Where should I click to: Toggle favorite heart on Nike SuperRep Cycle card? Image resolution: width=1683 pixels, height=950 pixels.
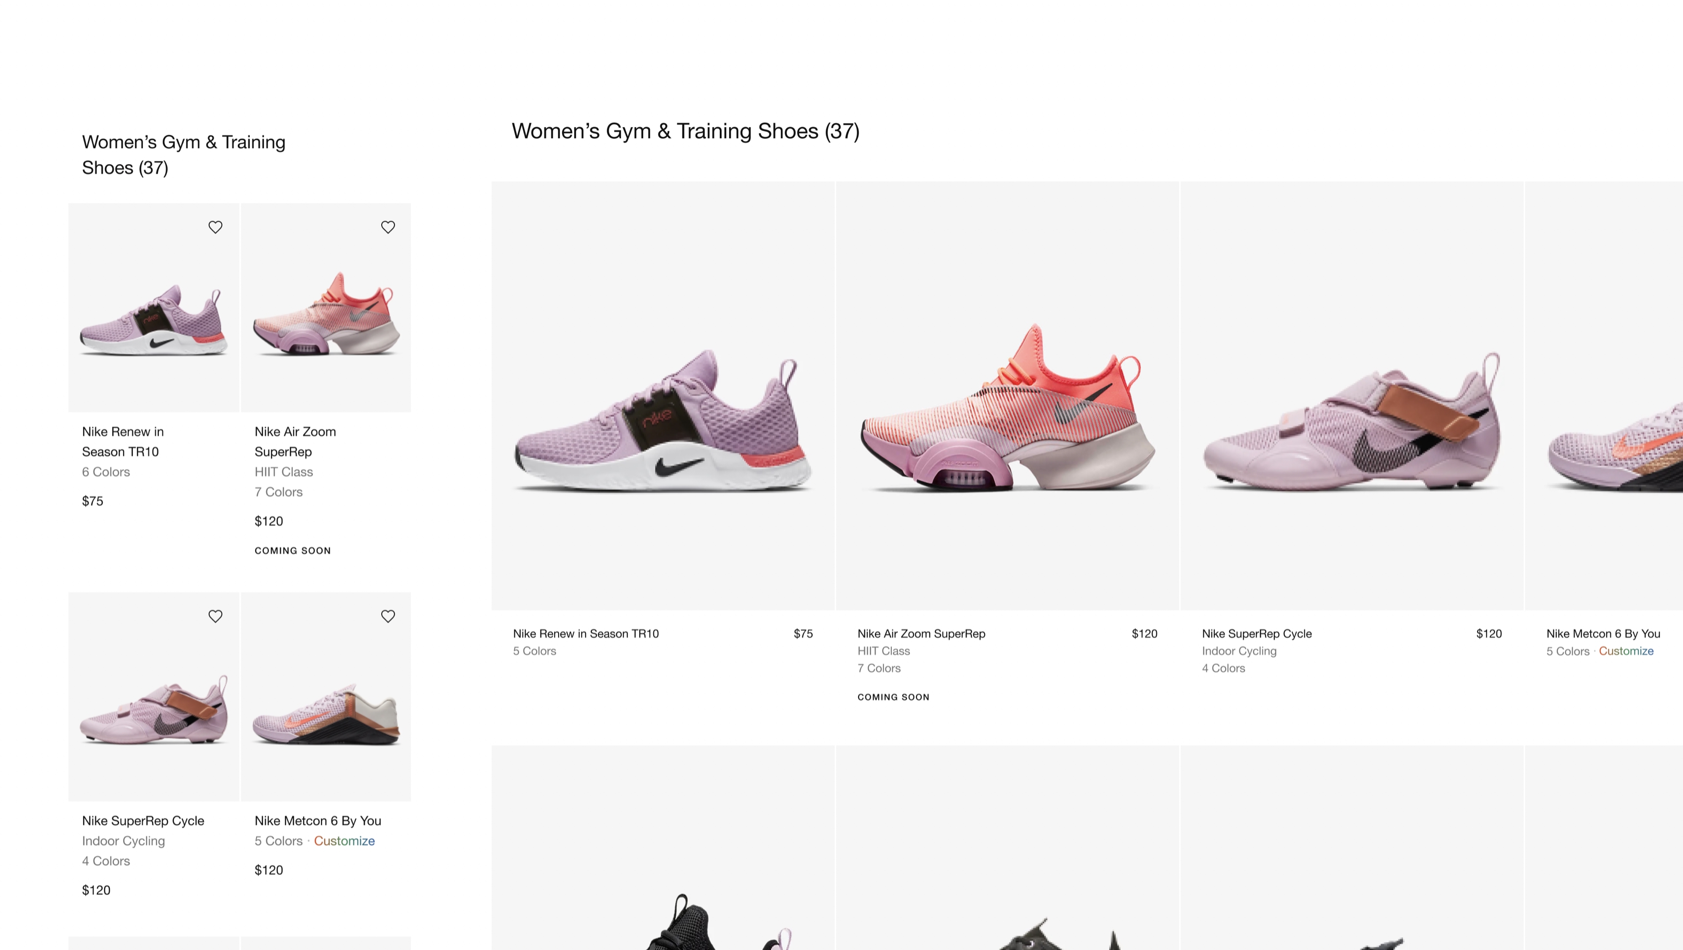215,616
